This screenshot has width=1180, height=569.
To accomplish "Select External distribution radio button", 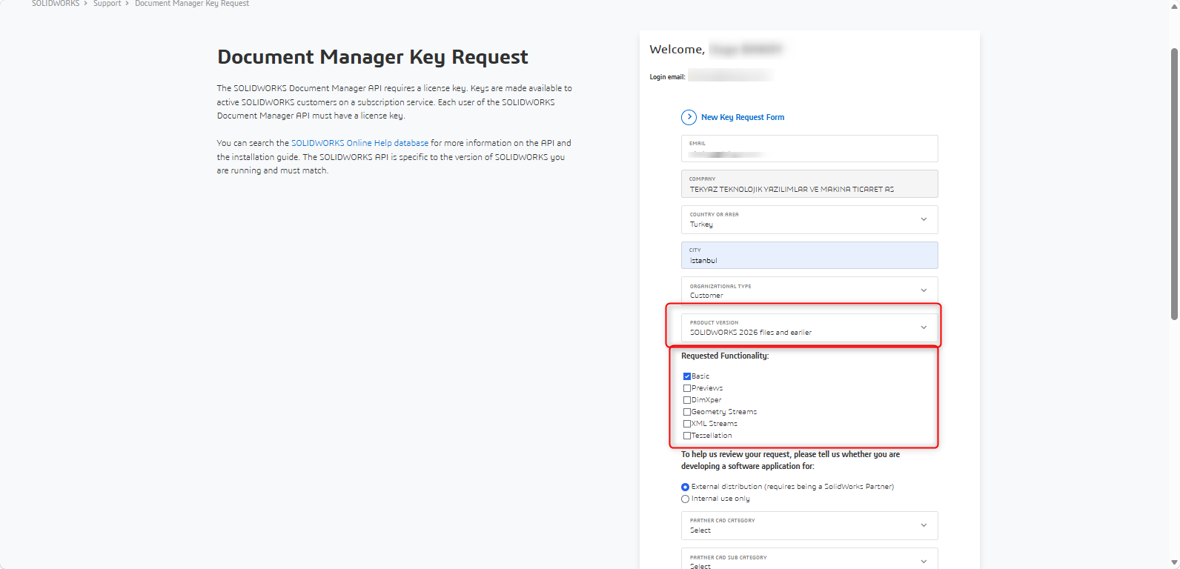I will [685, 487].
